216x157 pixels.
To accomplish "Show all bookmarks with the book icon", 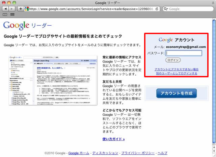I will coord(5,15).
